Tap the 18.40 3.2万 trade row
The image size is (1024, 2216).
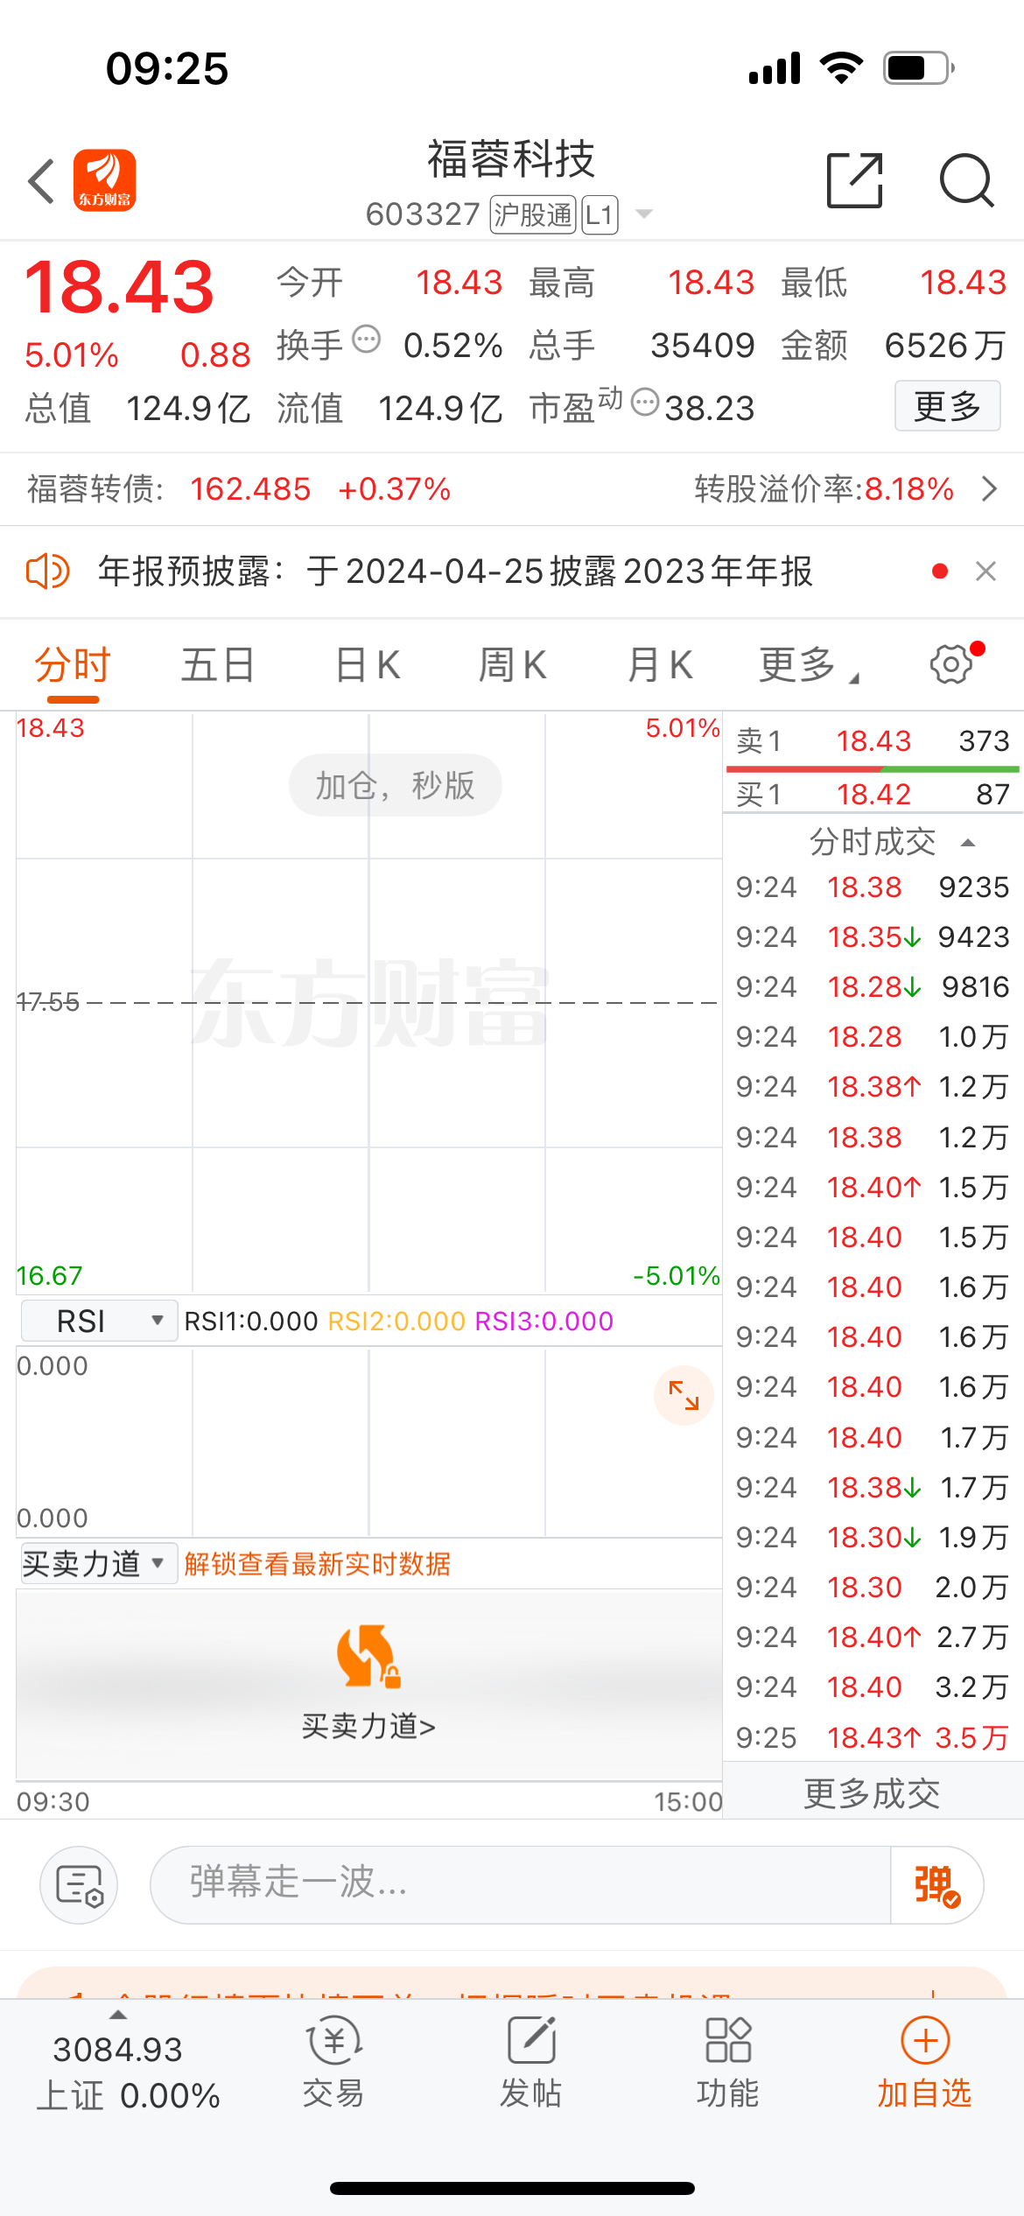(873, 1687)
